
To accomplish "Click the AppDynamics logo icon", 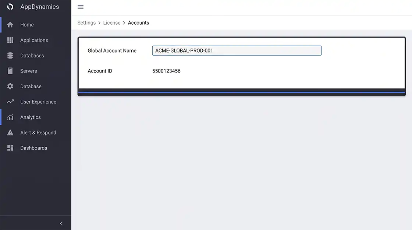I will pos(10,7).
